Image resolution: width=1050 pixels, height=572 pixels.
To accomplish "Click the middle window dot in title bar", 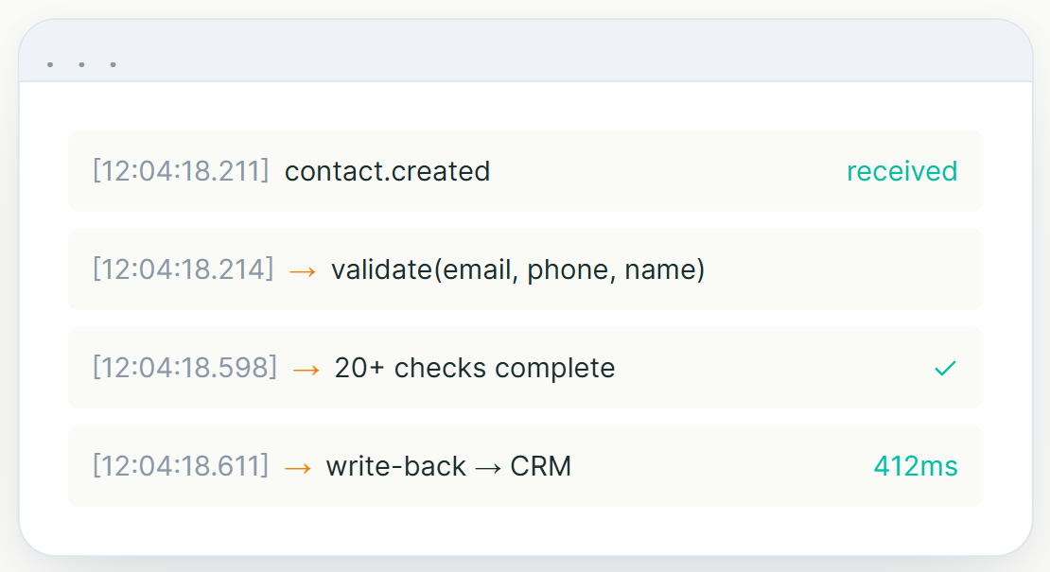I will click(81, 65).
